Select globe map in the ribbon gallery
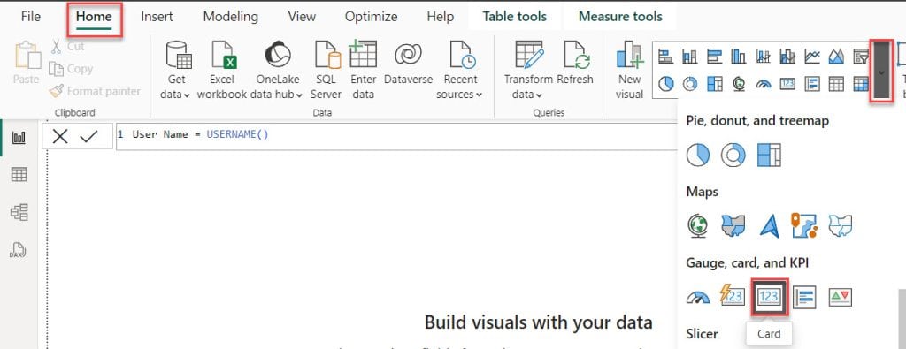Viewport: 906px width, 349px height. (x=739, y=84)
